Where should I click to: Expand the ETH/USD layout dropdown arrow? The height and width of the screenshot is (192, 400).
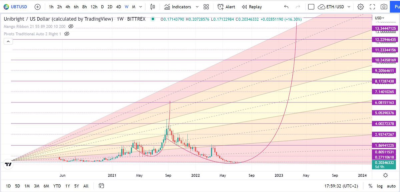349,7
